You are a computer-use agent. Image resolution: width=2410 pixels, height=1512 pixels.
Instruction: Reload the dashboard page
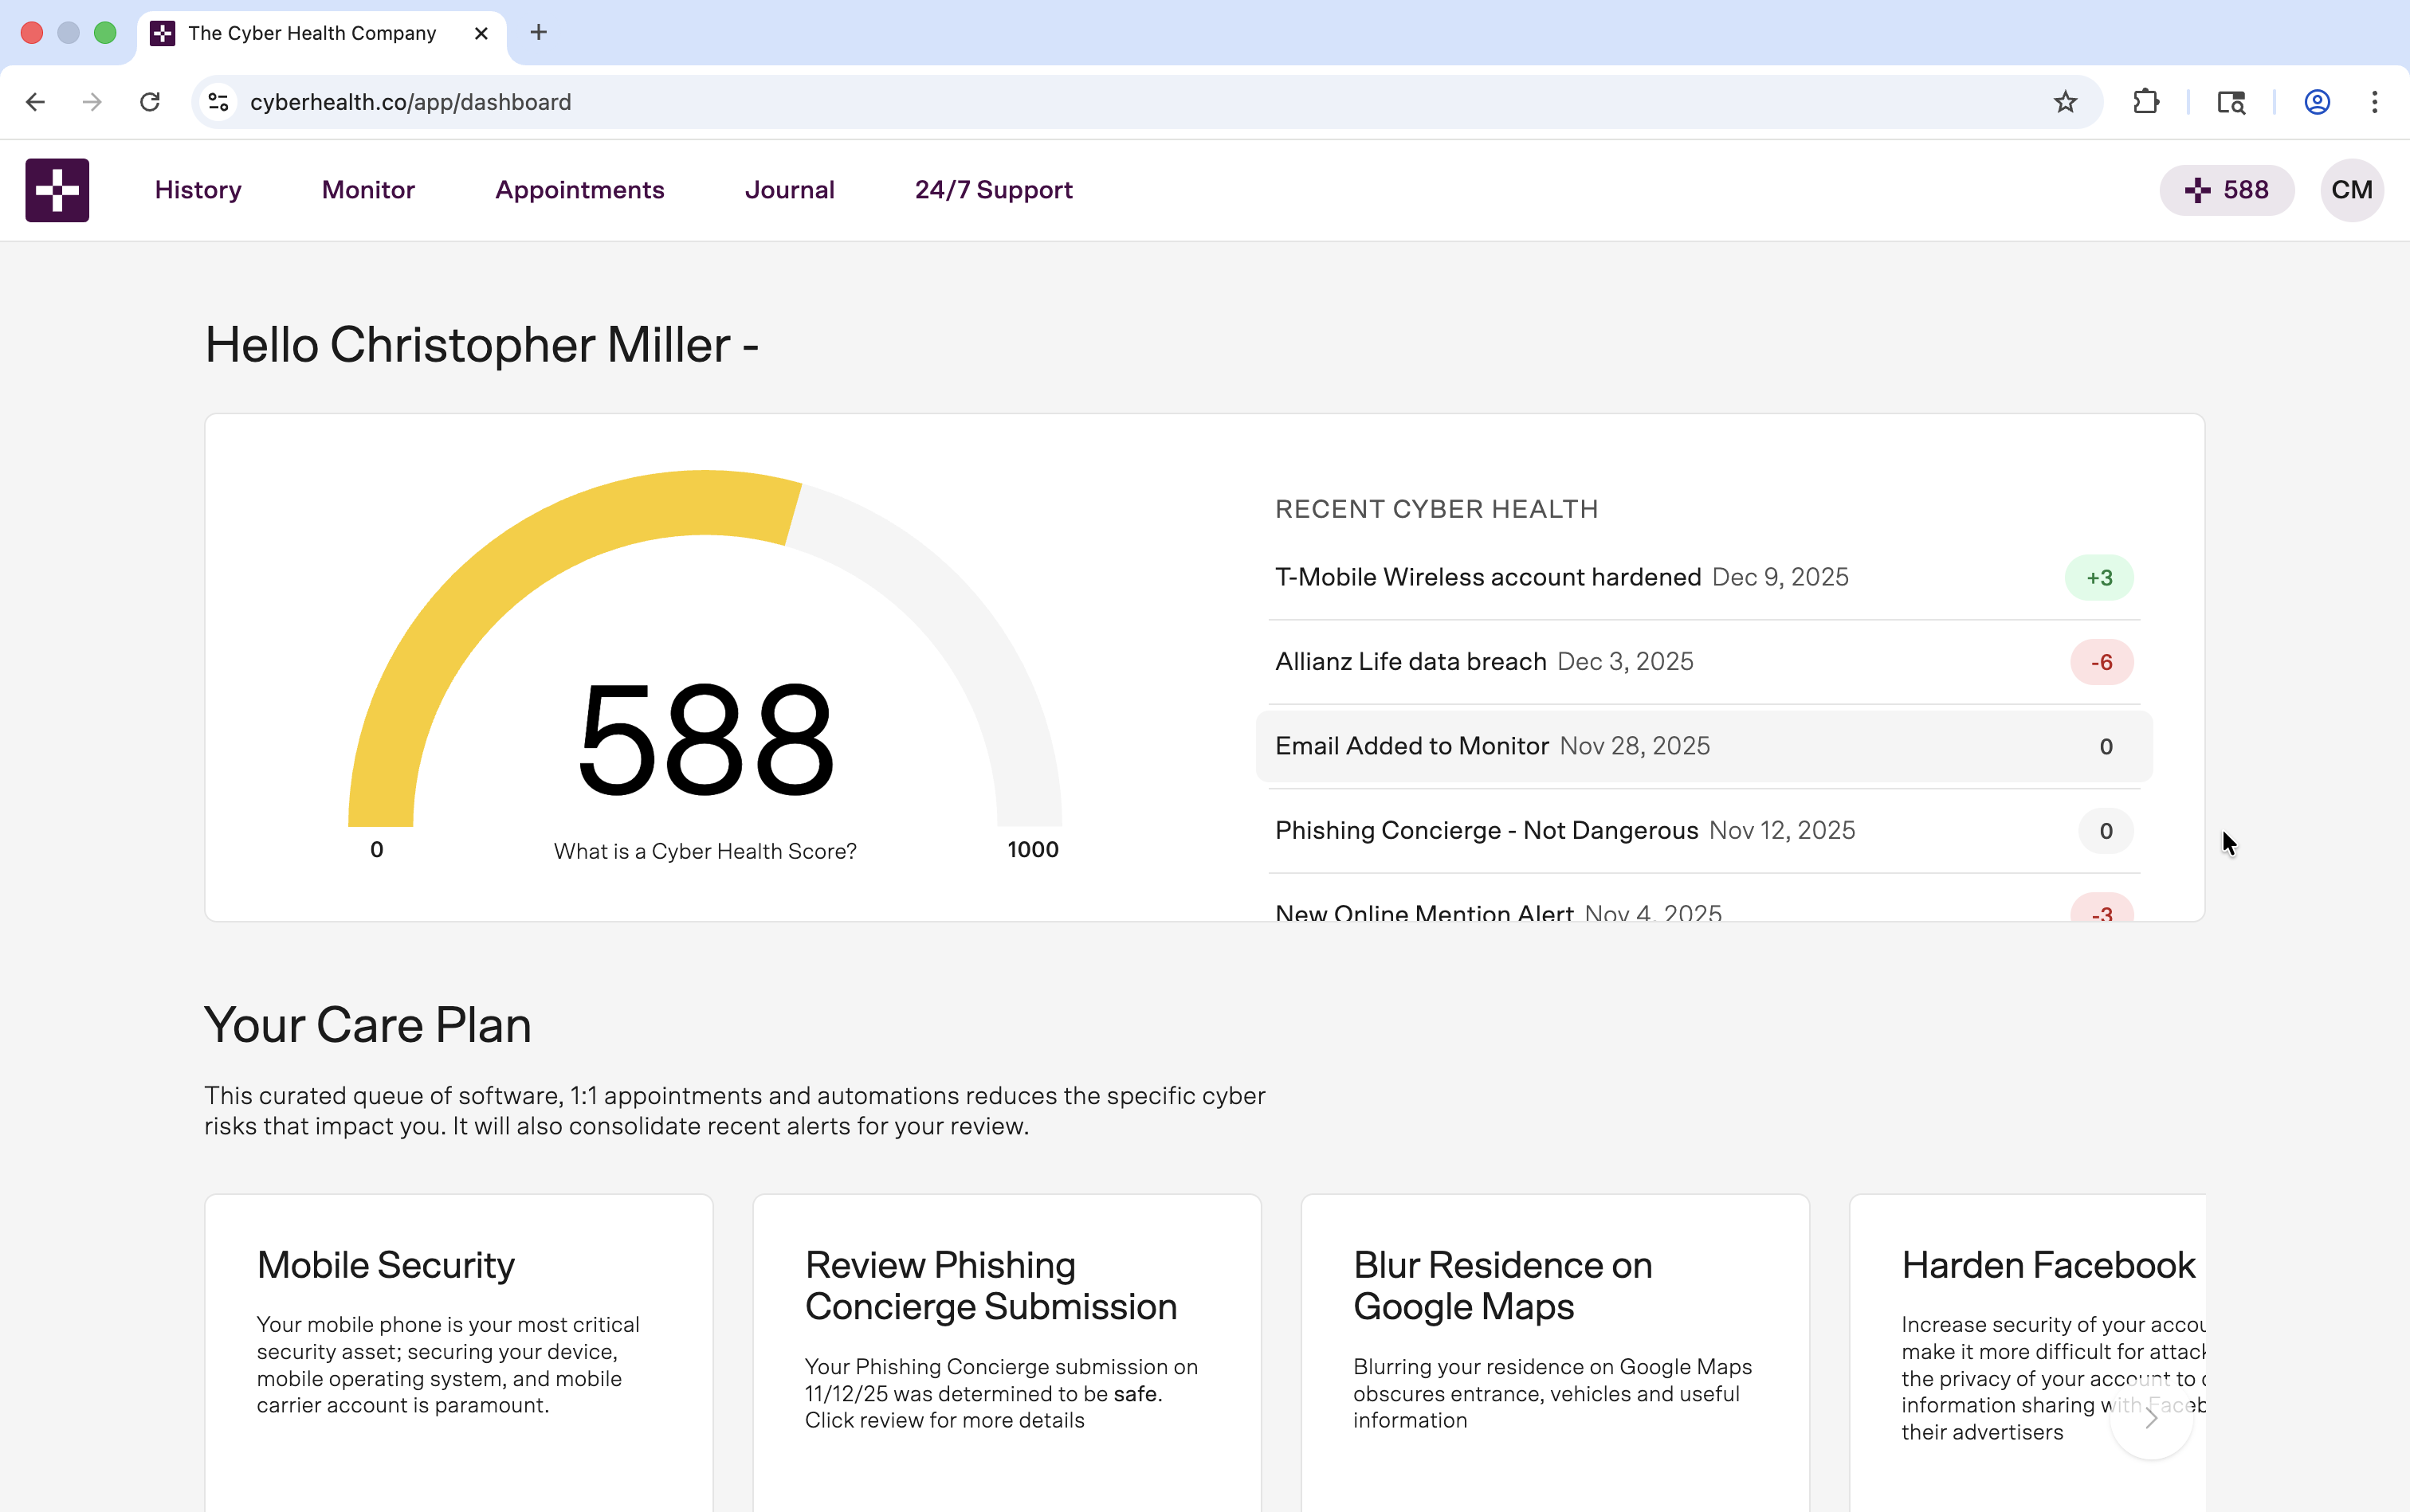click(150, 102)
